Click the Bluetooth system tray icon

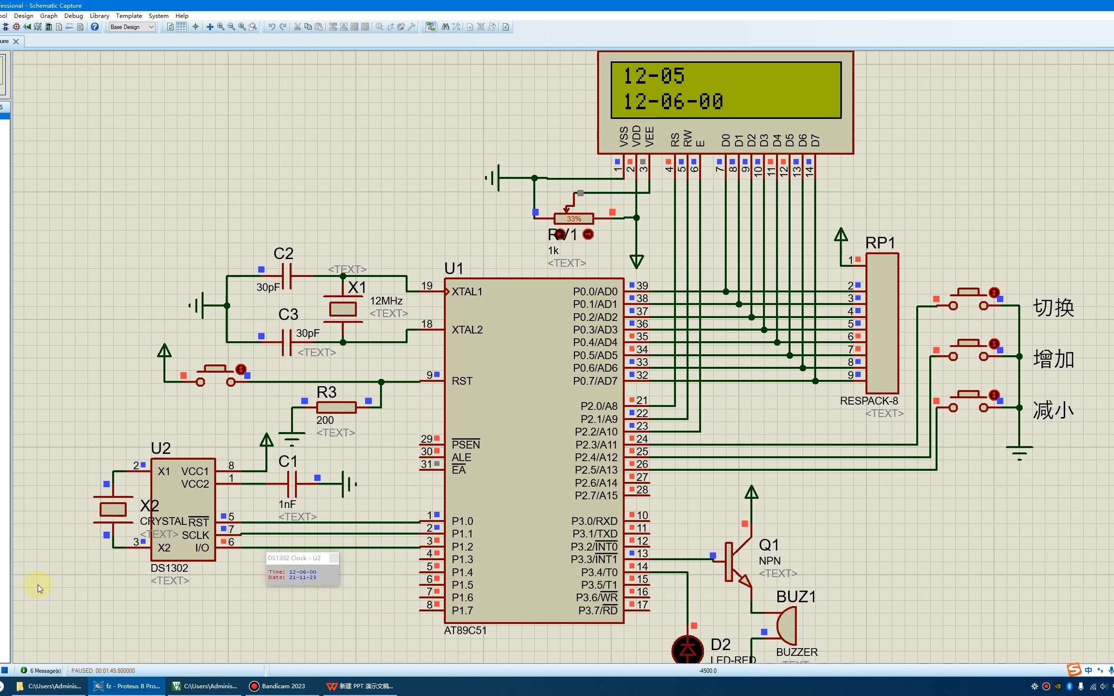tap(1069, 686)
